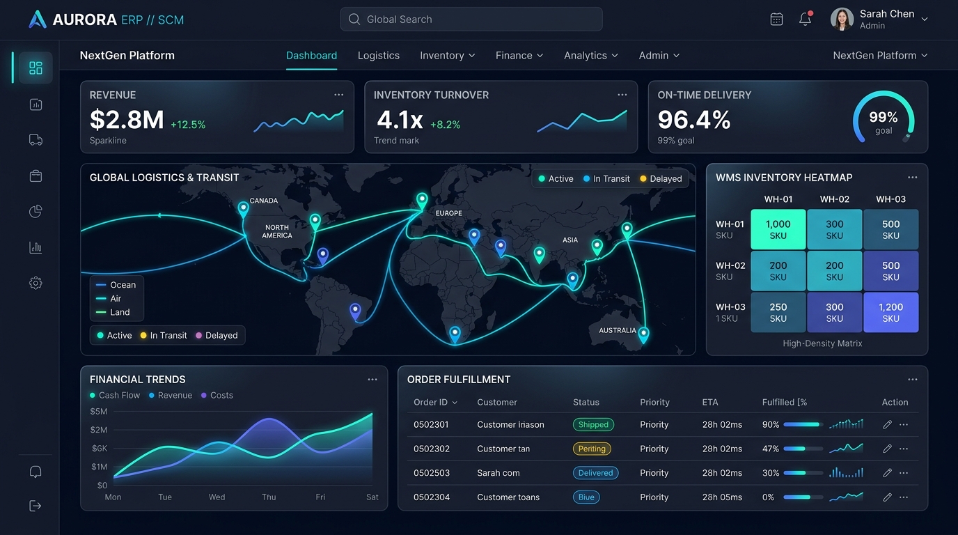This screenshot has width=958, height=535.
Task: Open Order Fulfillment panel options menu
Action: pyautogui.click(x=912, y=380)
